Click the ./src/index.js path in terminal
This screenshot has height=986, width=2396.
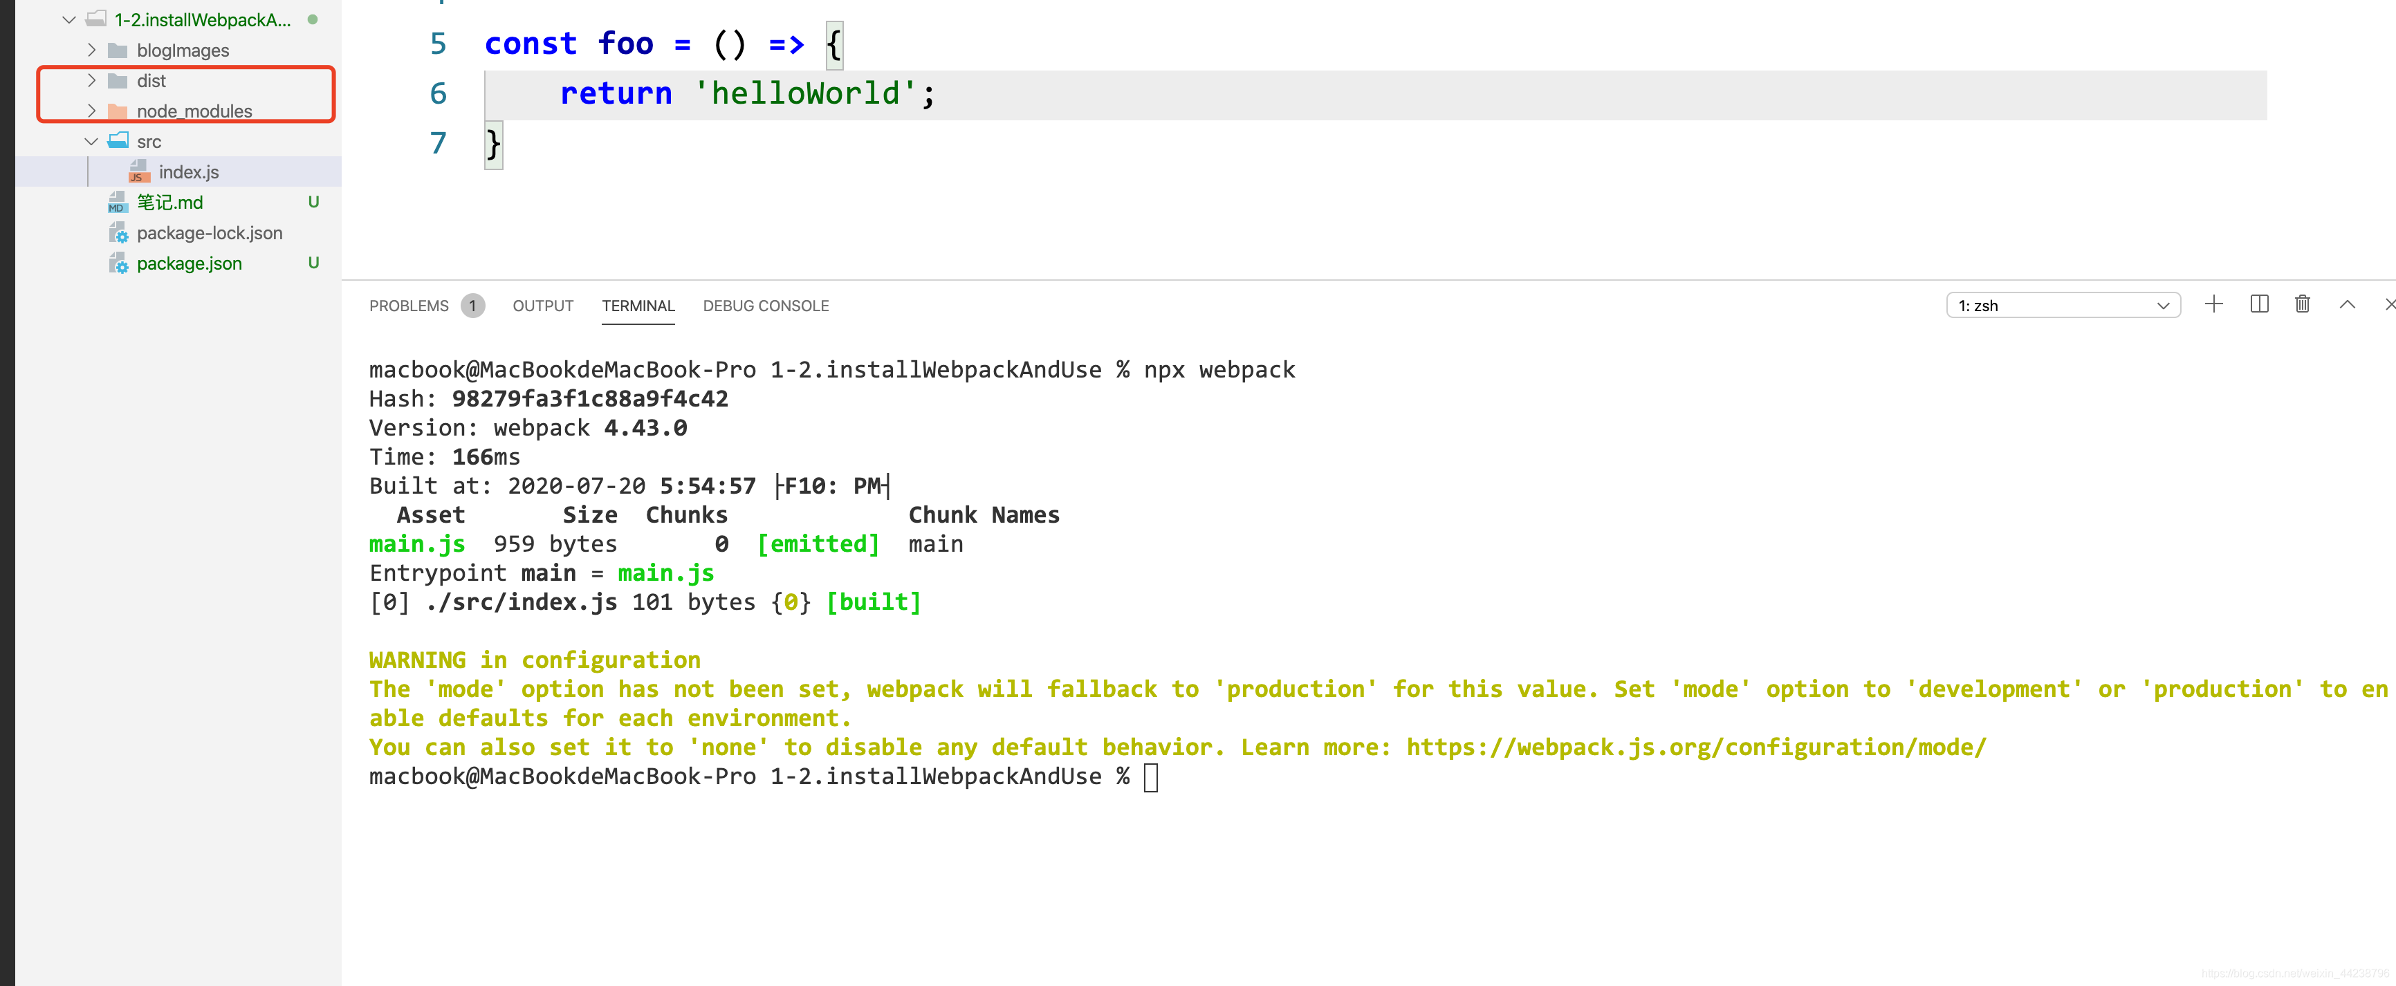point(521,602)
